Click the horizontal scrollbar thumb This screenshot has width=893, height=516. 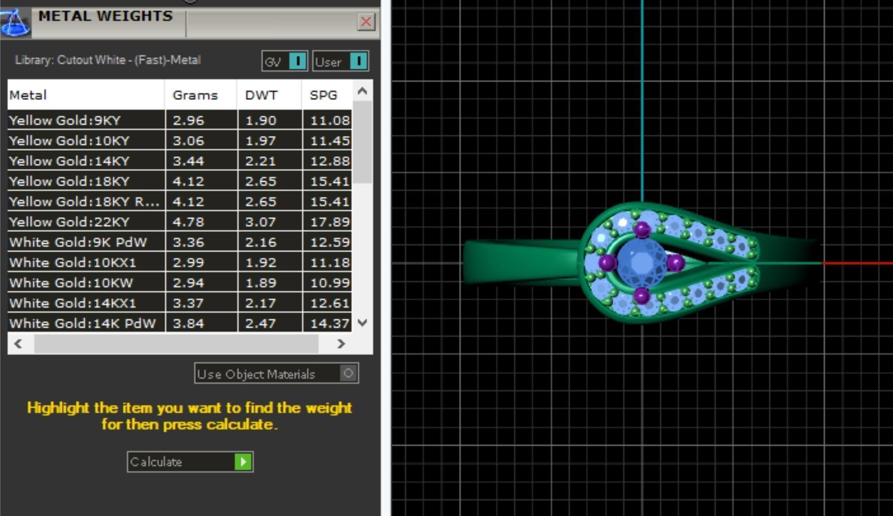pos(176,343)
